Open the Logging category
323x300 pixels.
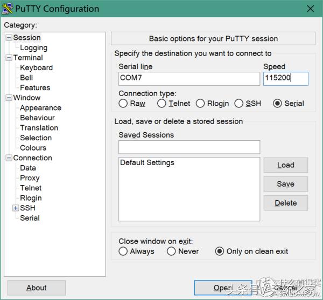[x=34, y=47]
